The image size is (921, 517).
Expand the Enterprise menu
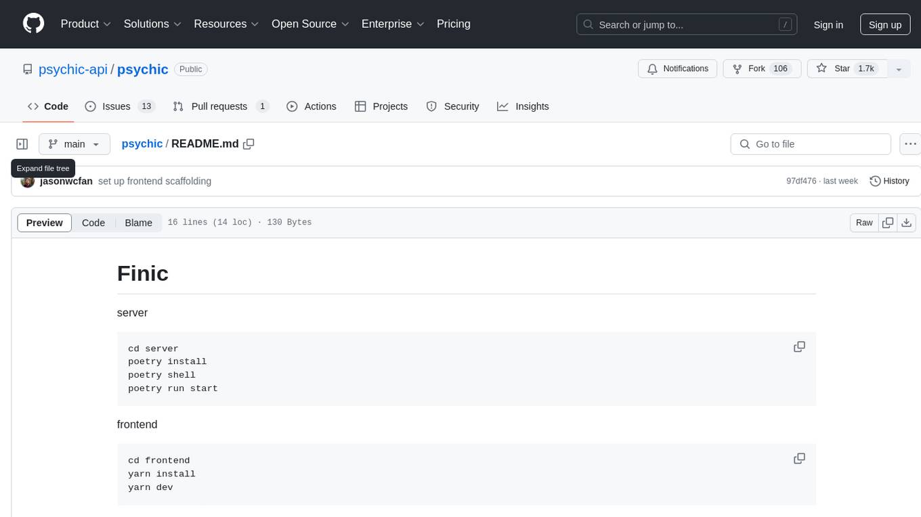(x=393, y=24)
